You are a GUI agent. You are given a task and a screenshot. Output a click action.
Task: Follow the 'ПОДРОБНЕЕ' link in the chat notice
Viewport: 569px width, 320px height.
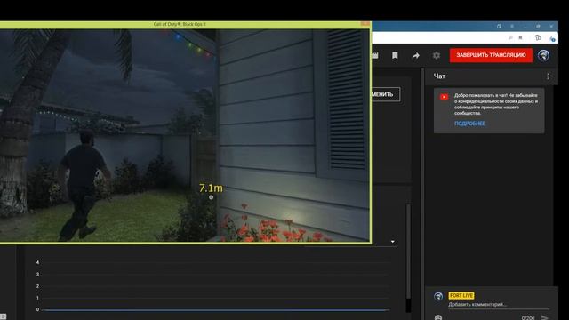pos(469,124)
